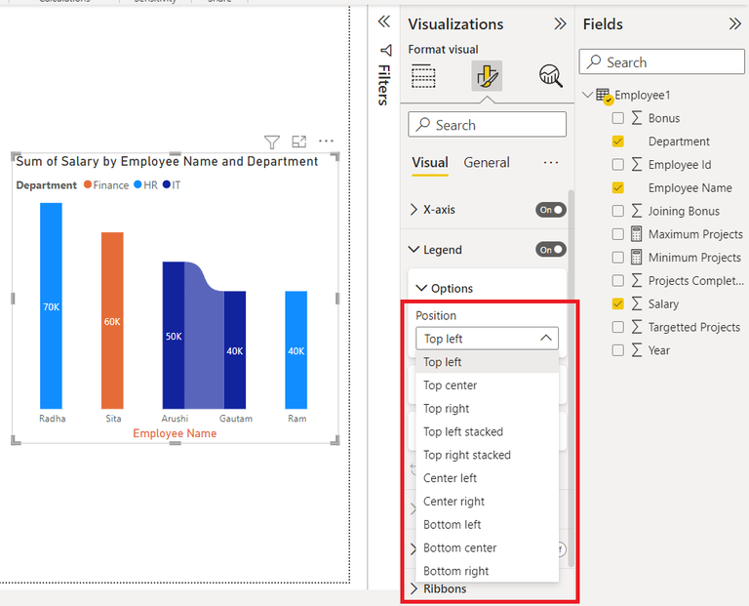Collapse the Visualizations pane with double chevron
The width and height of the screenshot is (749, 606).
(x=560, y=23)
